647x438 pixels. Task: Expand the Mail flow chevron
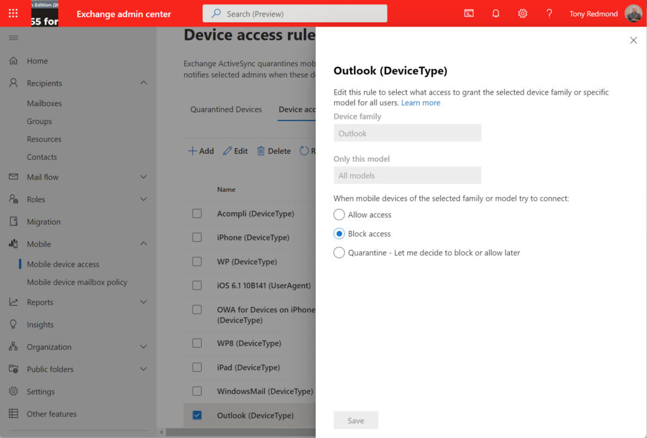pyautogui.click(x=143, y=177)
